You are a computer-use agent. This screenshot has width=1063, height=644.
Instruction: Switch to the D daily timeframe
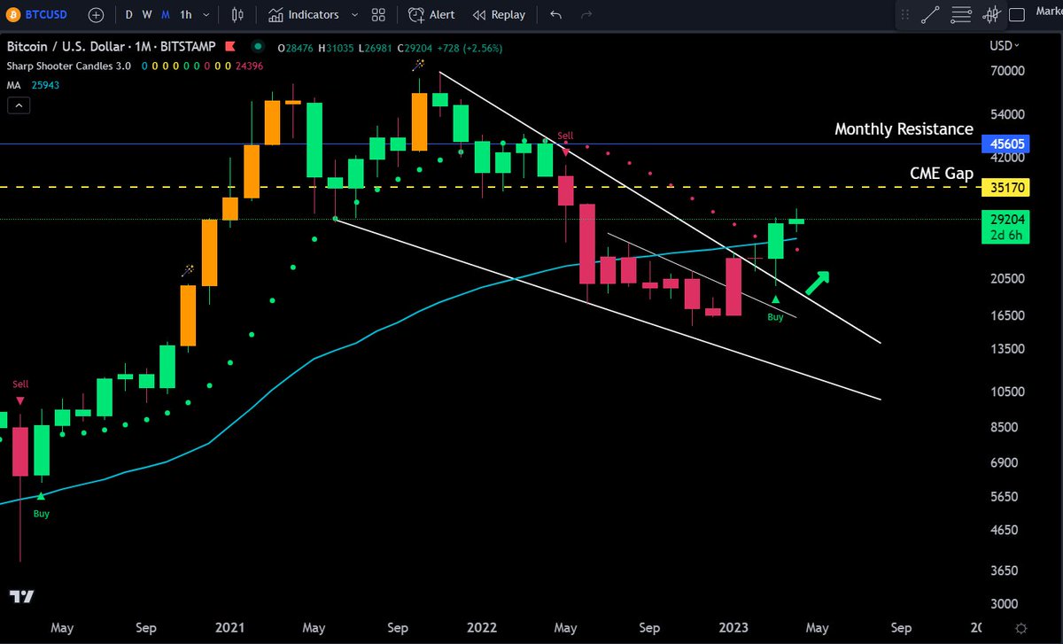tap(129, 15)
